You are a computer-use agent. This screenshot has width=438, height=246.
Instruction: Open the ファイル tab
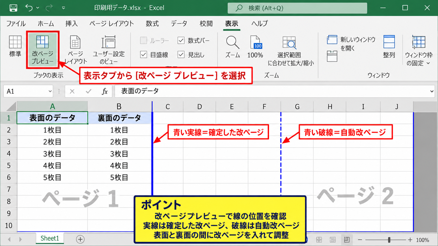point(16,24)
